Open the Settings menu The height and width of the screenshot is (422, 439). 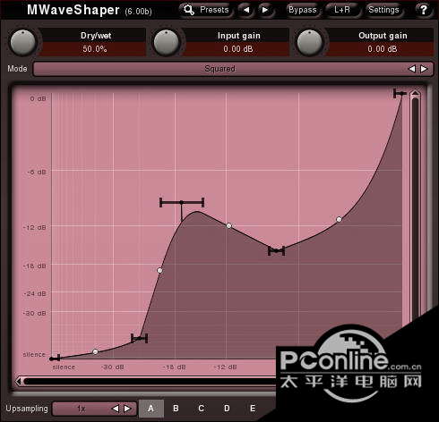(383, 10)
